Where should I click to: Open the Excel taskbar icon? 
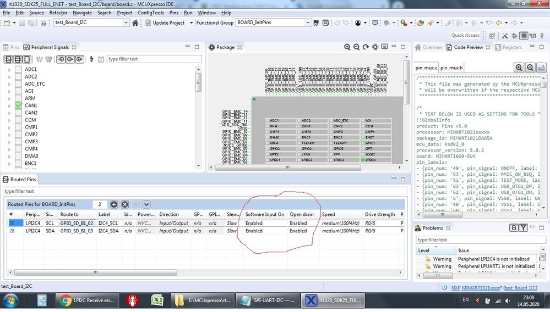[x=157, y=300]
